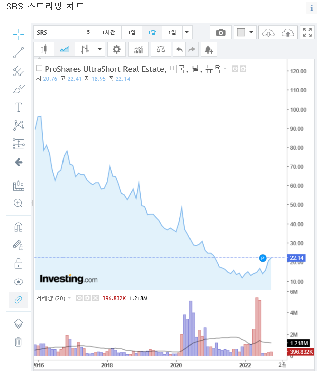Toggle the drawings sync link icon
This screenshot has height=371, width=317.
click(19, 300)
